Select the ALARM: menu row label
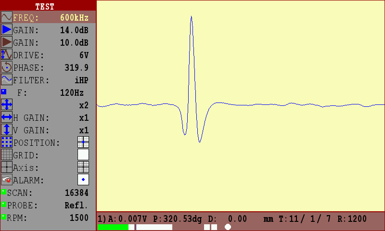The image size is (385, 231). click(28, 180)
